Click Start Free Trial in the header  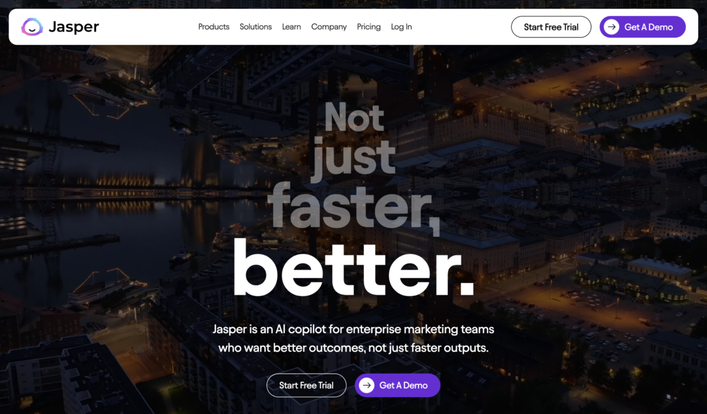(551, 27)
